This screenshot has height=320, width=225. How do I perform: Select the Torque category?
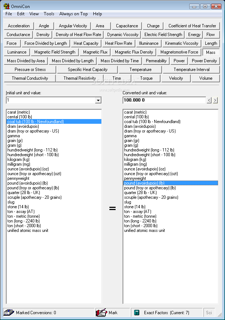click(146, 78)
